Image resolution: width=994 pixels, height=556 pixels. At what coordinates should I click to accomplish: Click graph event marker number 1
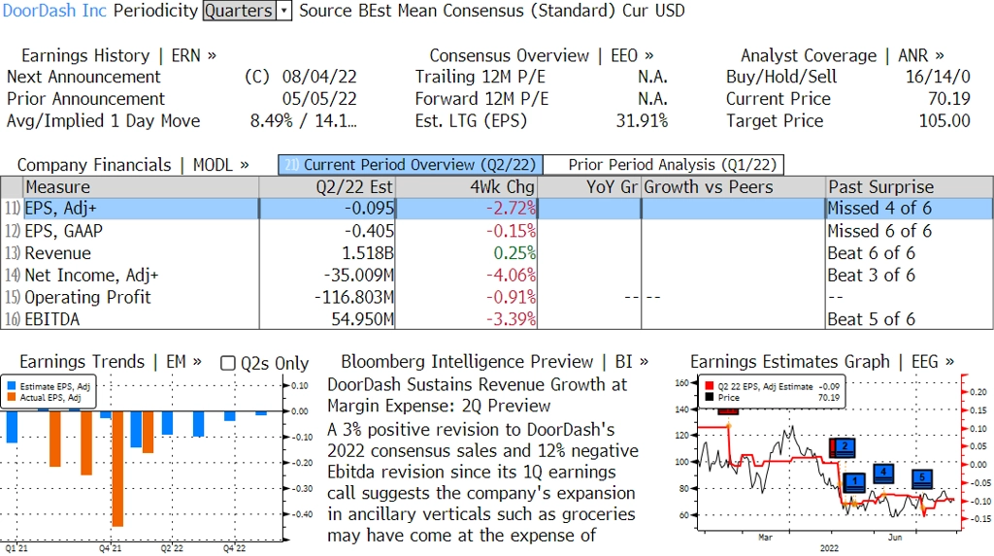(x=854, y=482)
